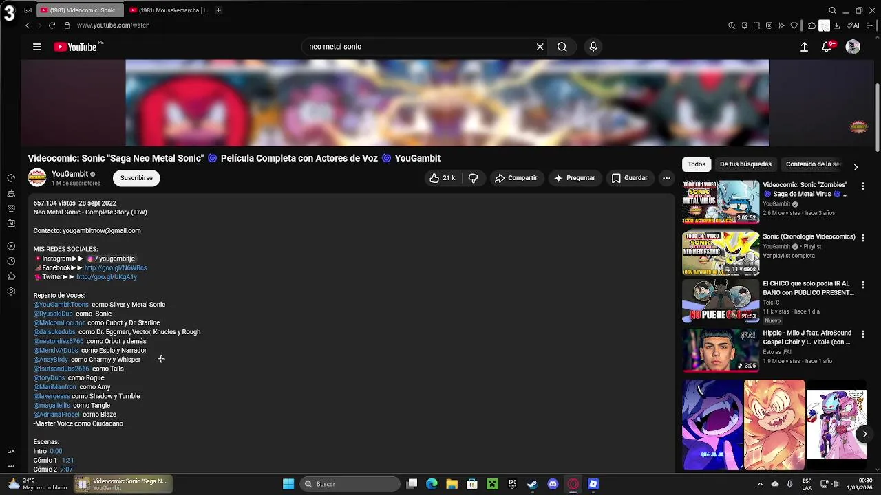The width and height of the screenshot is (881, 495).
Task: Share the video with Compartir
Action: coord(516,178)
